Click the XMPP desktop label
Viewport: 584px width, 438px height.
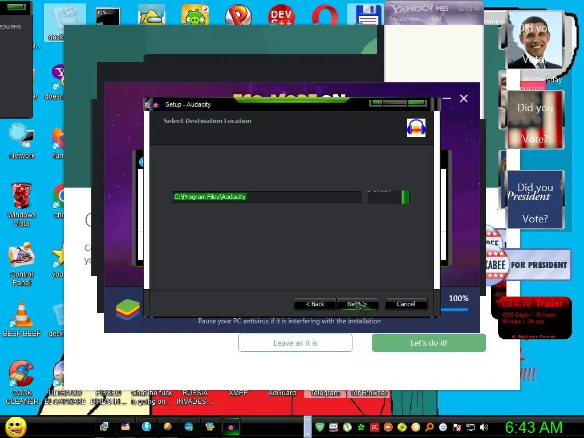(238, 392)
